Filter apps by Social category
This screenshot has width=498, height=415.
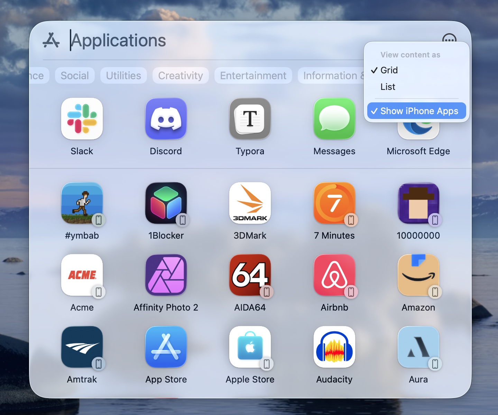[x=75, y=76]
